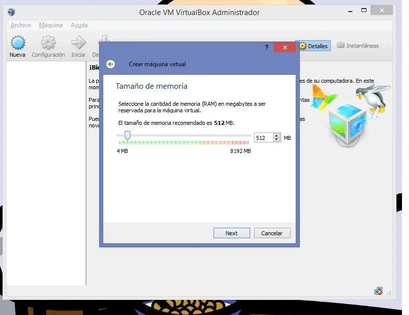Viewport: 409px width, 315px height.
Task: Click the resize grip in window corner
Action: coord(389,293)
